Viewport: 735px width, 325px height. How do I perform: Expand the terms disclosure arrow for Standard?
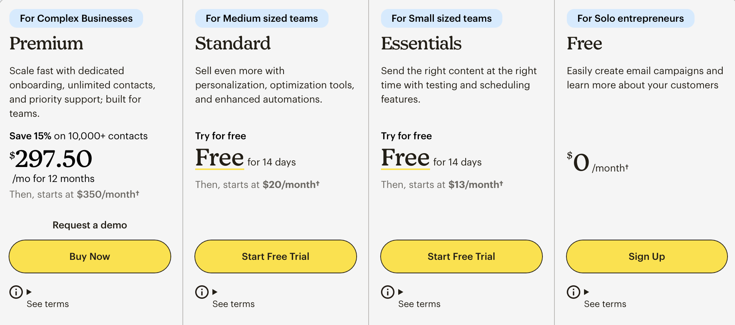click(215, 292)
